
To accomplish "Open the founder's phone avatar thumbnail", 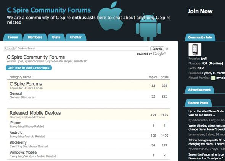I will (x=195, y=49).
